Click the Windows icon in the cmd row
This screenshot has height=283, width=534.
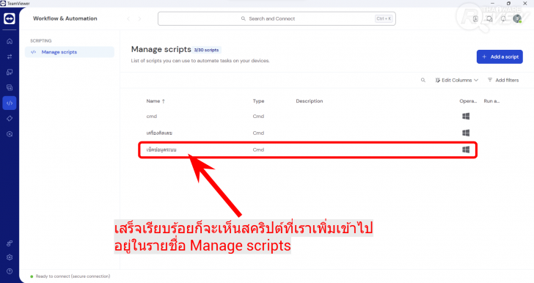[x=466, y=116]
